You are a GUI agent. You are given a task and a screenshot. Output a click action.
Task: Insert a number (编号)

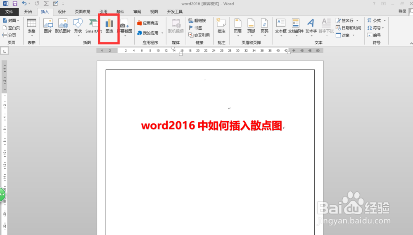pos(374,35)
